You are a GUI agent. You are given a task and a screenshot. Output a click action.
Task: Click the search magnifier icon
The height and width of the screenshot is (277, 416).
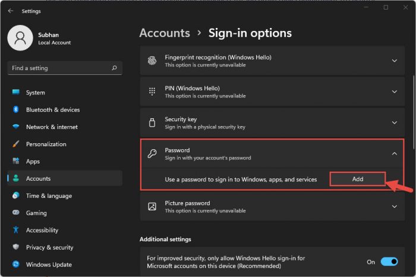[x=114, y=68]
